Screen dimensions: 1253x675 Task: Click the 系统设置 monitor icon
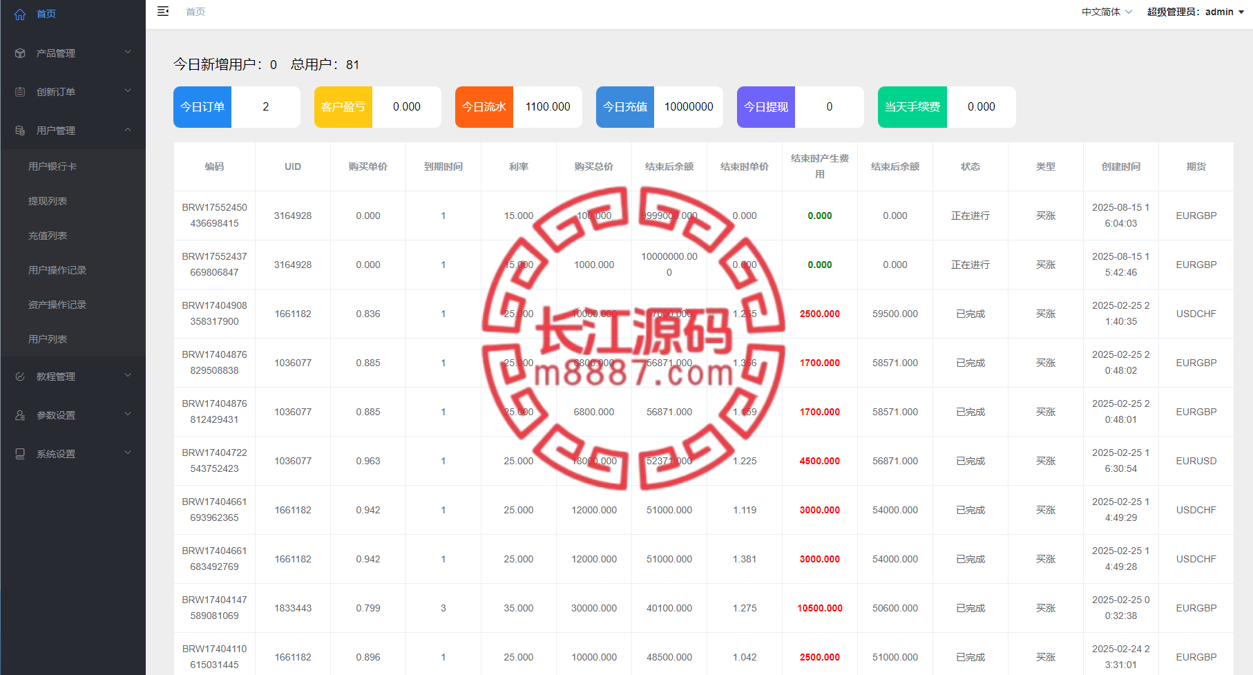pyautogui.click(x=20, y=454)
